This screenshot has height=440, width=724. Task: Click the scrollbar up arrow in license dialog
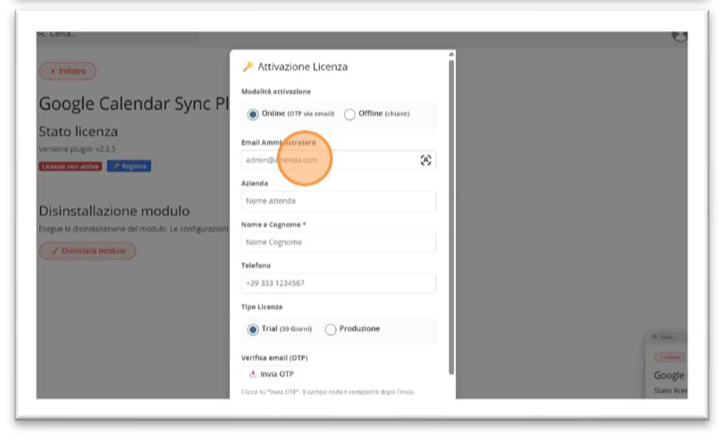[451, 55]
